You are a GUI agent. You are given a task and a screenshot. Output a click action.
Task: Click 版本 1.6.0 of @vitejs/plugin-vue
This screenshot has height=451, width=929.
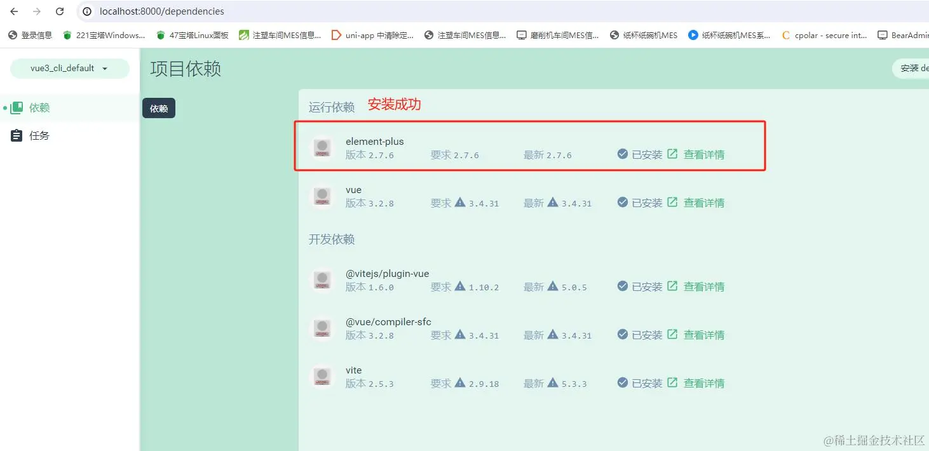tap(370, 286)
